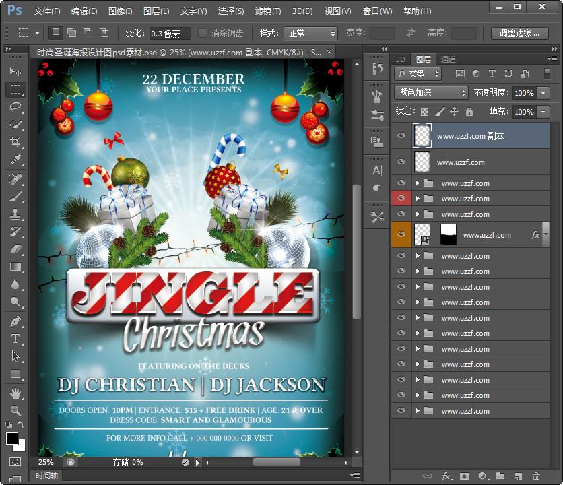The image size is (563, 485).
Task: Expand the first www.uzzf.com layer group
Action: point(418,183)
